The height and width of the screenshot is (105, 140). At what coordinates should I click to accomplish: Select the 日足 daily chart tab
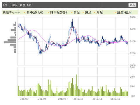(77, 13)
